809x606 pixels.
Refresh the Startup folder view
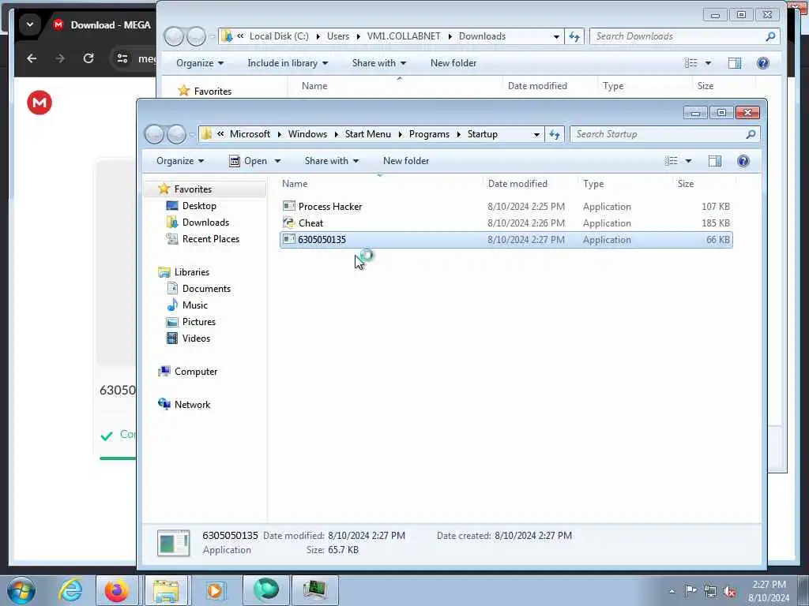click(554, 134)
